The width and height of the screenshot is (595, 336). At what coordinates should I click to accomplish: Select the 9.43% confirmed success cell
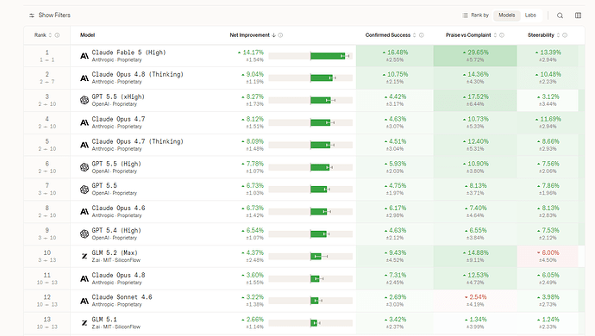pos(395,256)
